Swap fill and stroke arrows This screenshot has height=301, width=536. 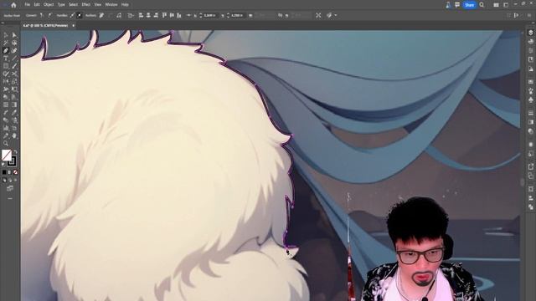point(16,152)
